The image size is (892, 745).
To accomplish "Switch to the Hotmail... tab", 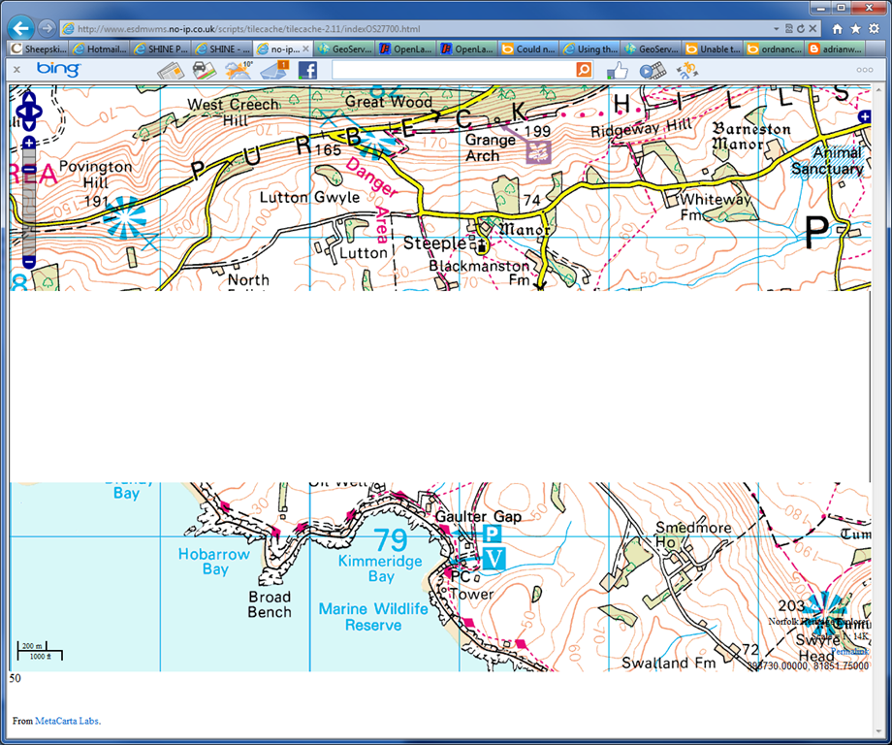I will (x=100, y=49).
